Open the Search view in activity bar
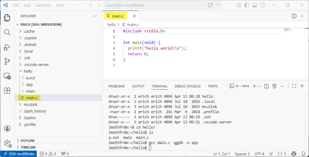Image resolution: width=309 pixels, height=157 pixels. [7, 32]
